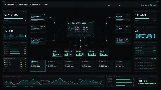
Task: Click the 6,630,000 Ingest stage count
Action: coord(35,66)
